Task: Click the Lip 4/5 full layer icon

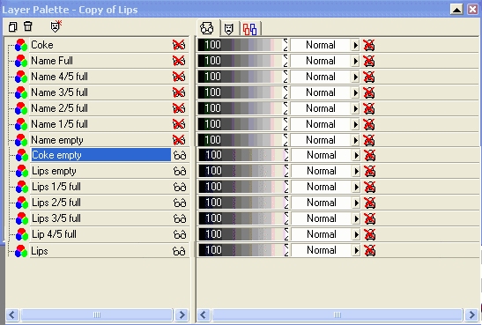Action: pos(22,234)
